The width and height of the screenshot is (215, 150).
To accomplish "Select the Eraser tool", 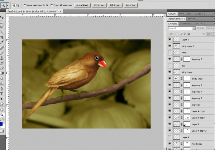I will click(2, 68).
